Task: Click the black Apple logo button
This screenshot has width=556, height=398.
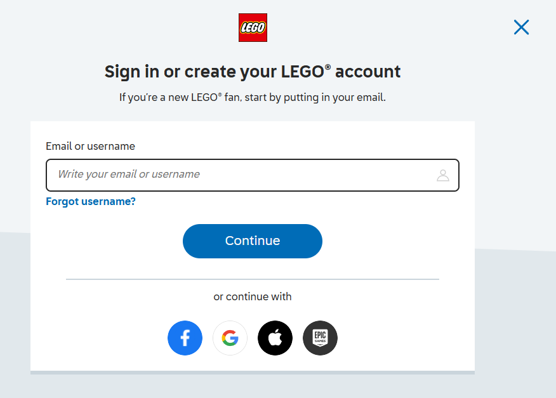Action: pos(275,338)
